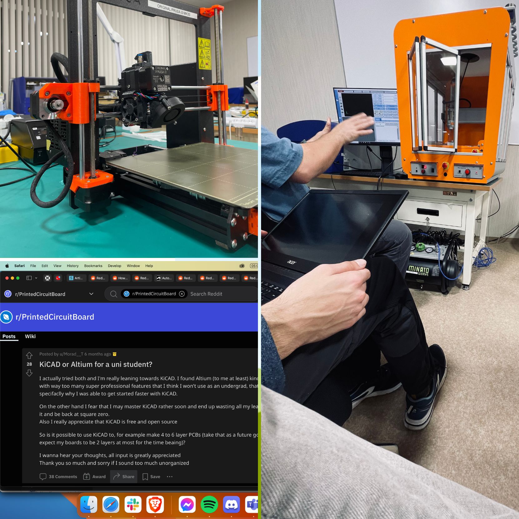Image resolution: width=519 pixels, height=519 pixels.
Task: Upvote the KiCAD or Altium post
Action: 29,355
